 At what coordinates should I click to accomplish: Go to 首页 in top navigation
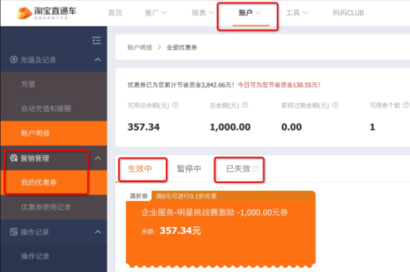(x=115, y=13)
